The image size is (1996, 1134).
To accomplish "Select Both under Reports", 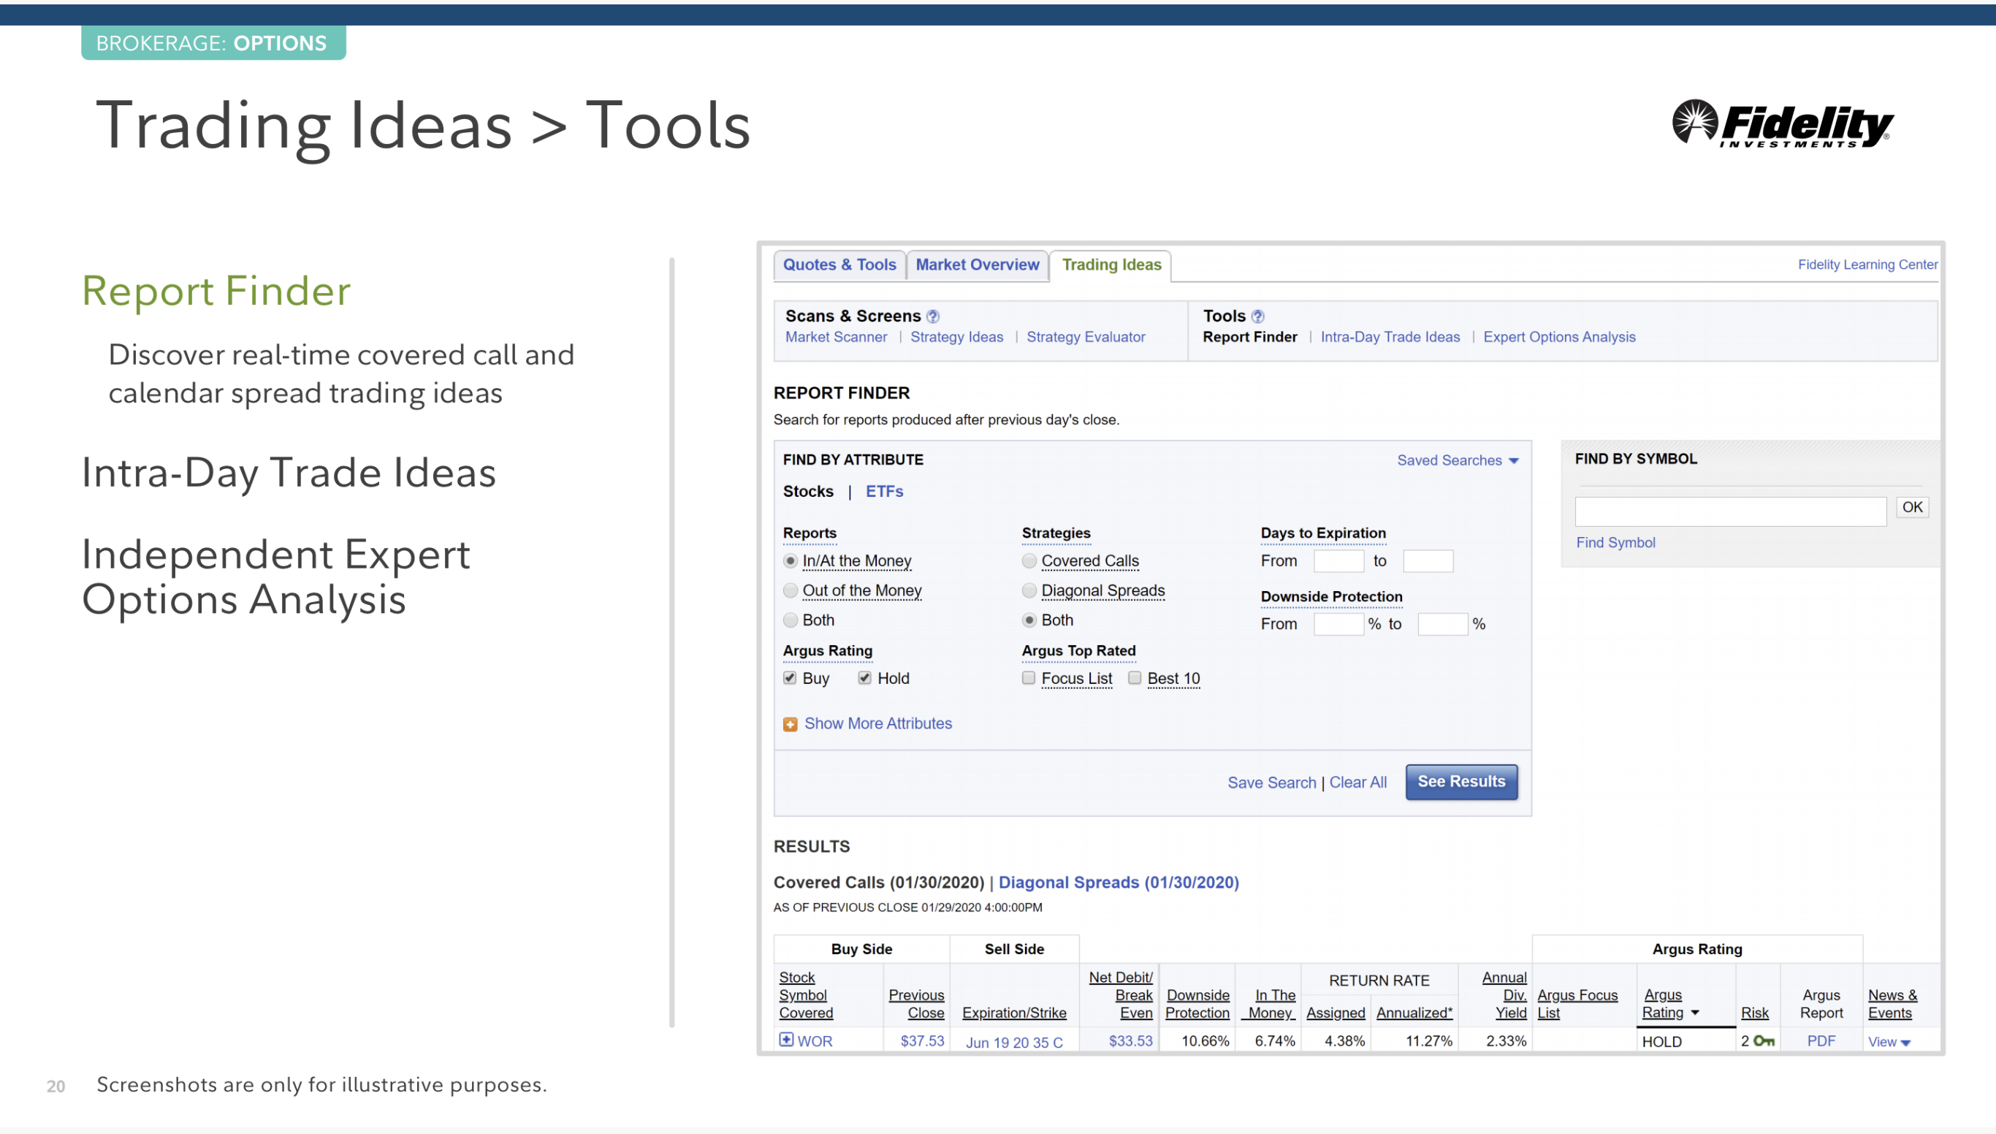I will point(791,620).
